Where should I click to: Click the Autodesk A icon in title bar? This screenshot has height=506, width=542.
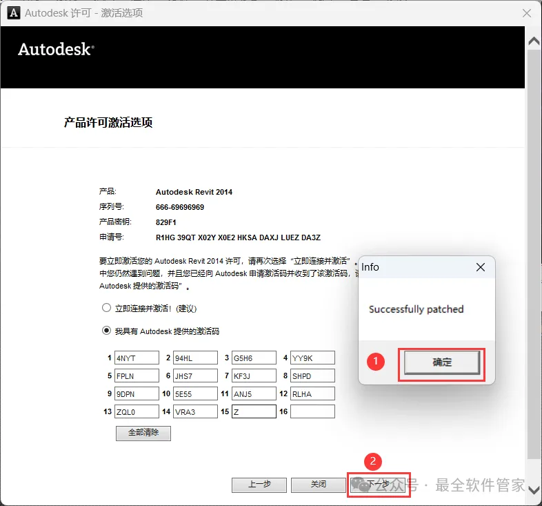tap(14, 13)
